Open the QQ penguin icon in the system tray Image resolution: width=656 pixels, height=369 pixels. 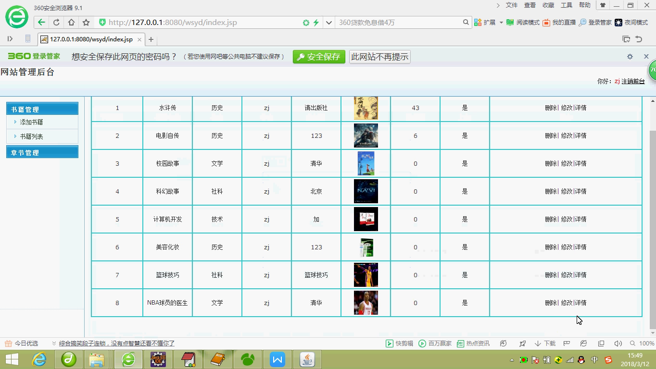coord(581,360)
